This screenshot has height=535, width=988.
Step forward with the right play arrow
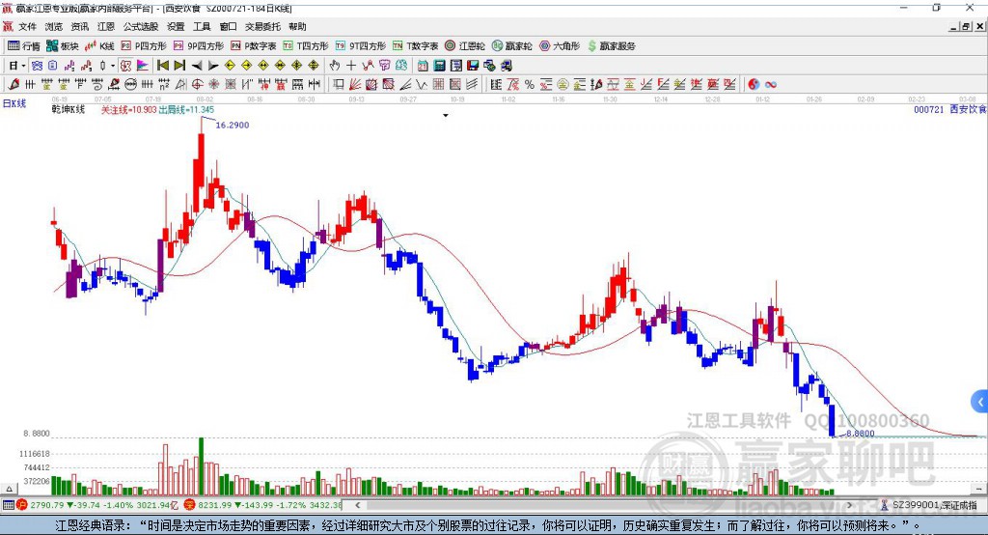pyautogui.click(x=213, y=66)
